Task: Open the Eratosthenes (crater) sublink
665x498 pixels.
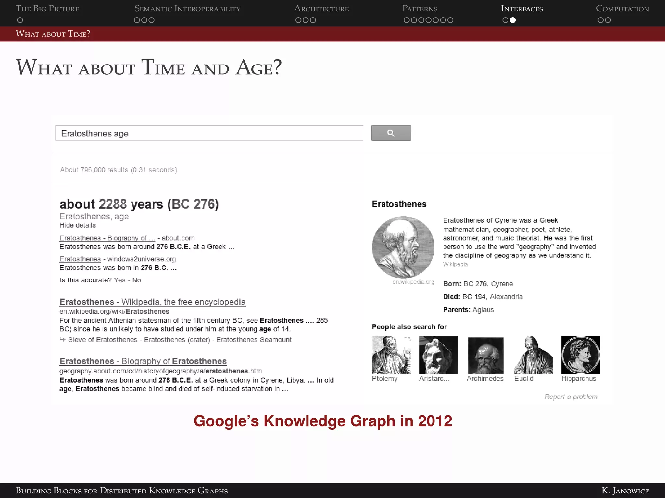Action: click(x=177, y=340)
